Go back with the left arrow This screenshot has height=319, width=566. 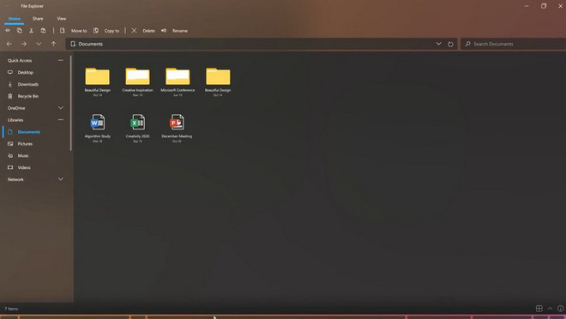point(9,44)
